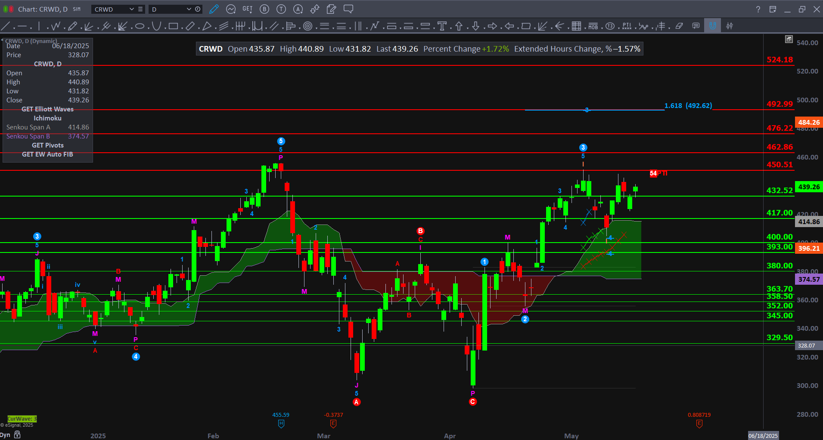Expand the GET studies dropdown
The width and height of the screenshot is (823, 440).
(x=248, y=9)
